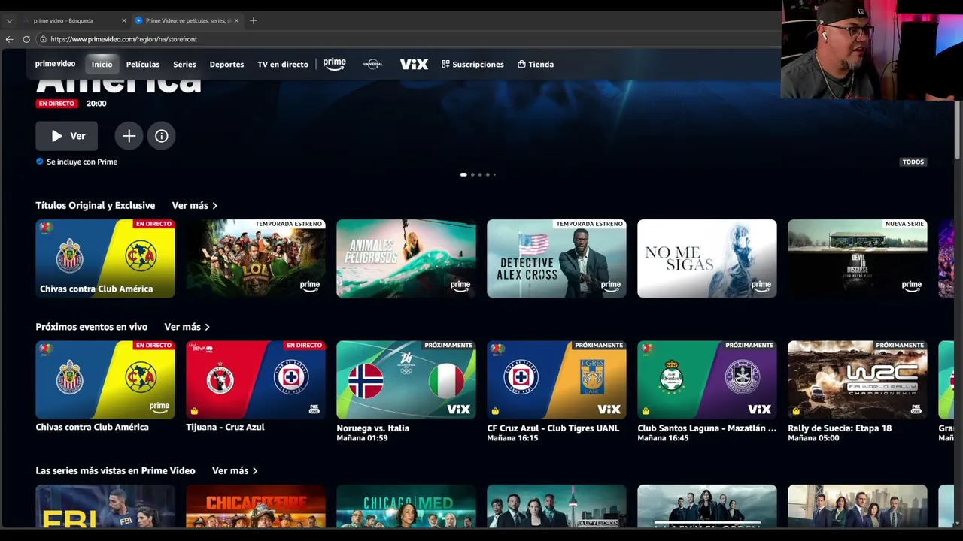Open No Me Sigas thumbnail
The width and height of the screenshot is (963, 541).
point(707,258)
